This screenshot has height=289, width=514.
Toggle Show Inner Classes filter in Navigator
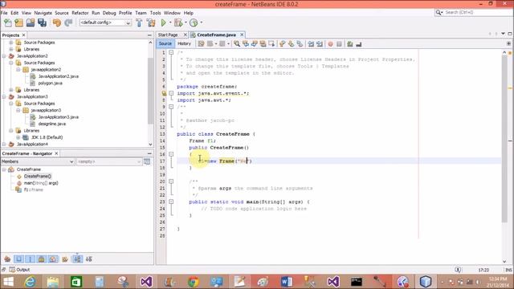(53, 259)
